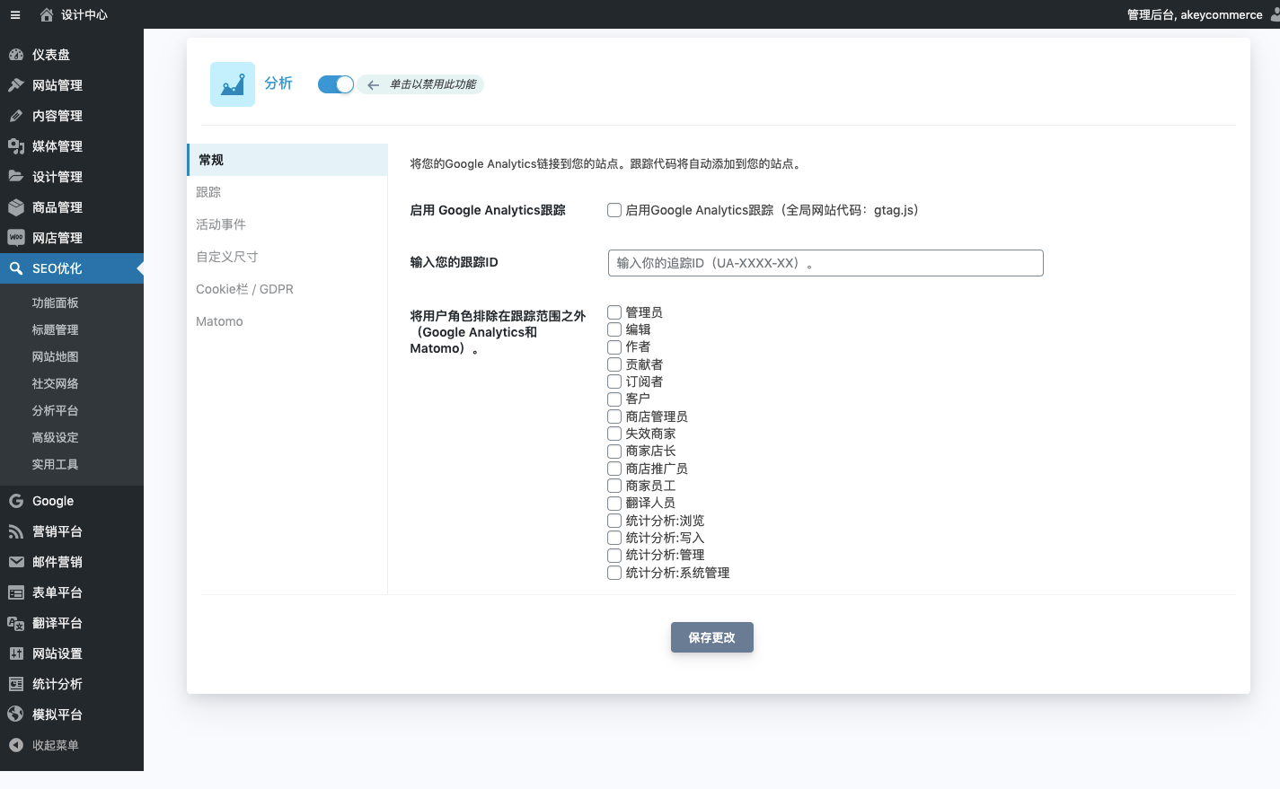This screenshot has width=1280, height=789.
Task: Click the Google G icon in sidebar
Action: (x=16, y=501)
